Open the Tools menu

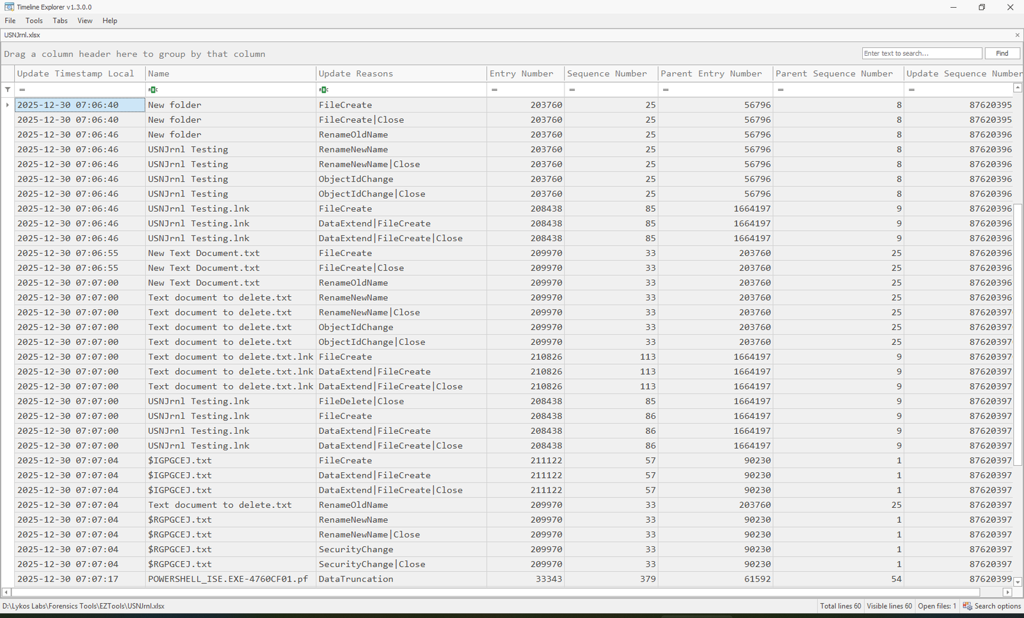[x=34, y=20]
